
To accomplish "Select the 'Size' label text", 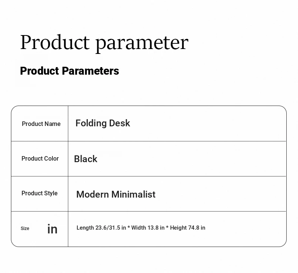I will pos(25,229).
